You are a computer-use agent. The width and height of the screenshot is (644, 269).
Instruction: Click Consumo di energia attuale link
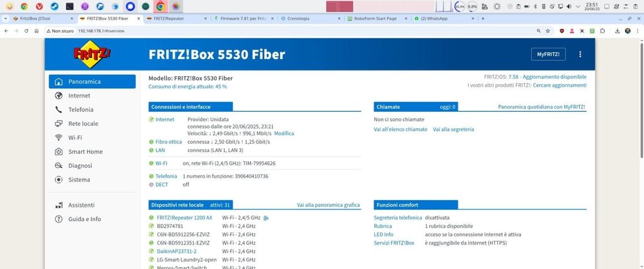[187, 87]
